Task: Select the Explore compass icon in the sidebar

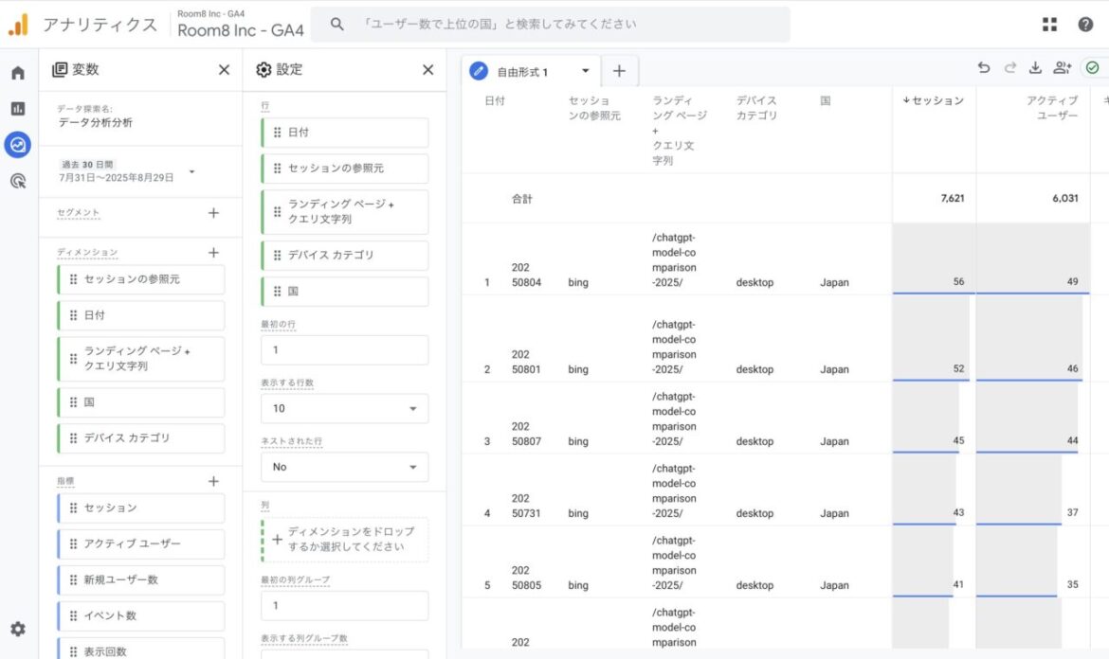Action: [x=17, y=145]
